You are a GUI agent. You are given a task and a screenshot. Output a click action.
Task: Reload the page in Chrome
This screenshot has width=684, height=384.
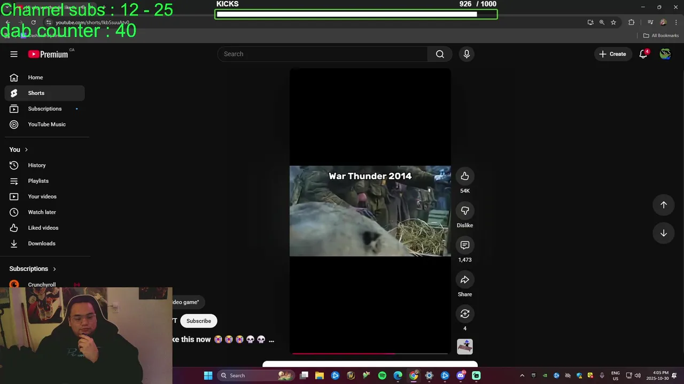pos(33,22)
